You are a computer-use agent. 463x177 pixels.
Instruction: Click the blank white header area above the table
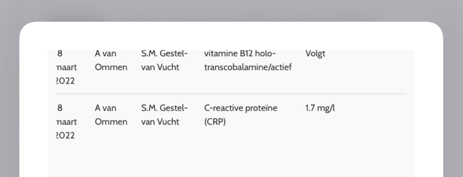pyautogui.click(x=231, y=36)
